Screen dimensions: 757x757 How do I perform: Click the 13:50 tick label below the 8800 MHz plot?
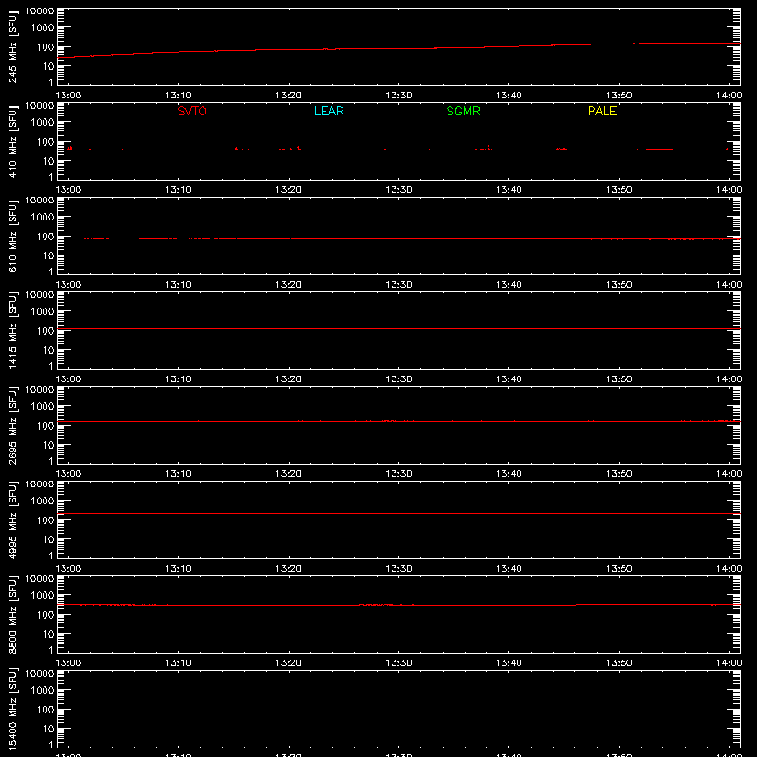click(619, 663)
